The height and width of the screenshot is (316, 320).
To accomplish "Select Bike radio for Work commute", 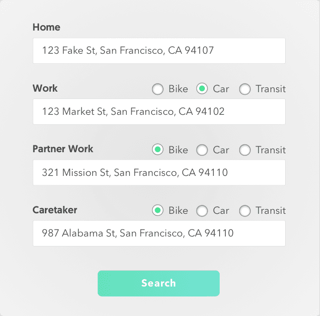I will [x=157, y=89].
